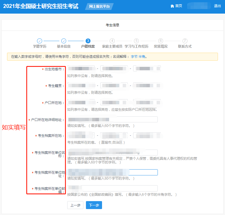
Task: Go to step 4 家庭主要成员 circle
Action: point(112,41)
